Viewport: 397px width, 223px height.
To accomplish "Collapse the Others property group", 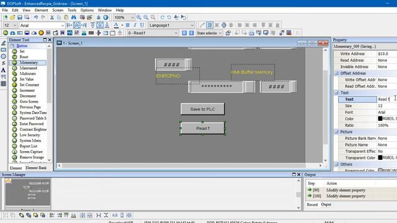I will click(336, 164).
